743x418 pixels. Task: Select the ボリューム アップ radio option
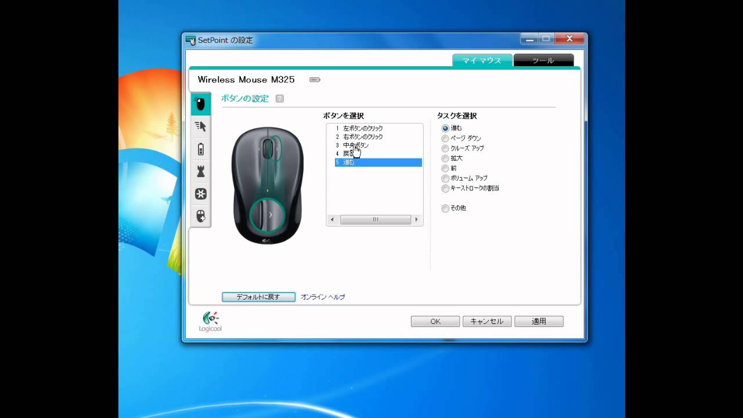445,179
